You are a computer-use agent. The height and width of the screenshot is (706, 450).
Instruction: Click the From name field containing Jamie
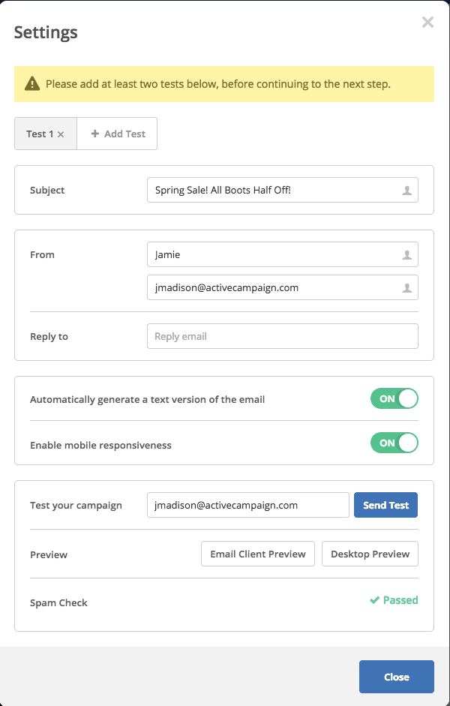pos(283,255)
